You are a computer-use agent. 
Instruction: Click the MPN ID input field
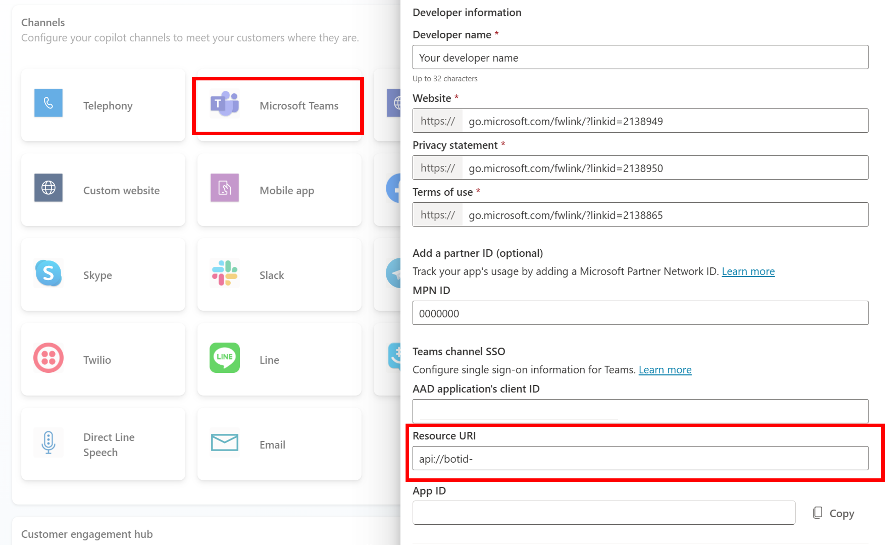[x=641, y=313]
